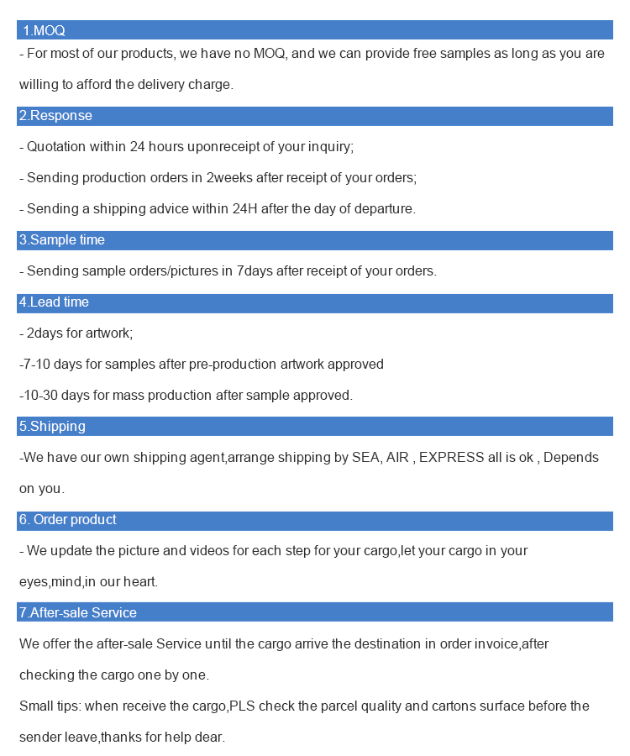Select the 'Small tips: when receive the cargo' line

(x=304, y=706)
